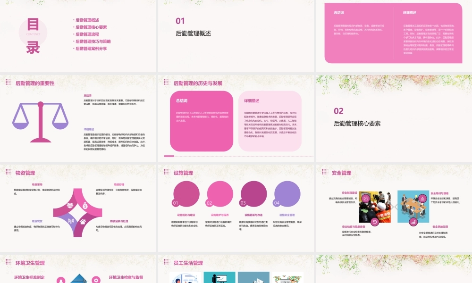Viewport: 472px width, 283px height.
Task: Click the box icon left of the money bag
Action: 70,205
